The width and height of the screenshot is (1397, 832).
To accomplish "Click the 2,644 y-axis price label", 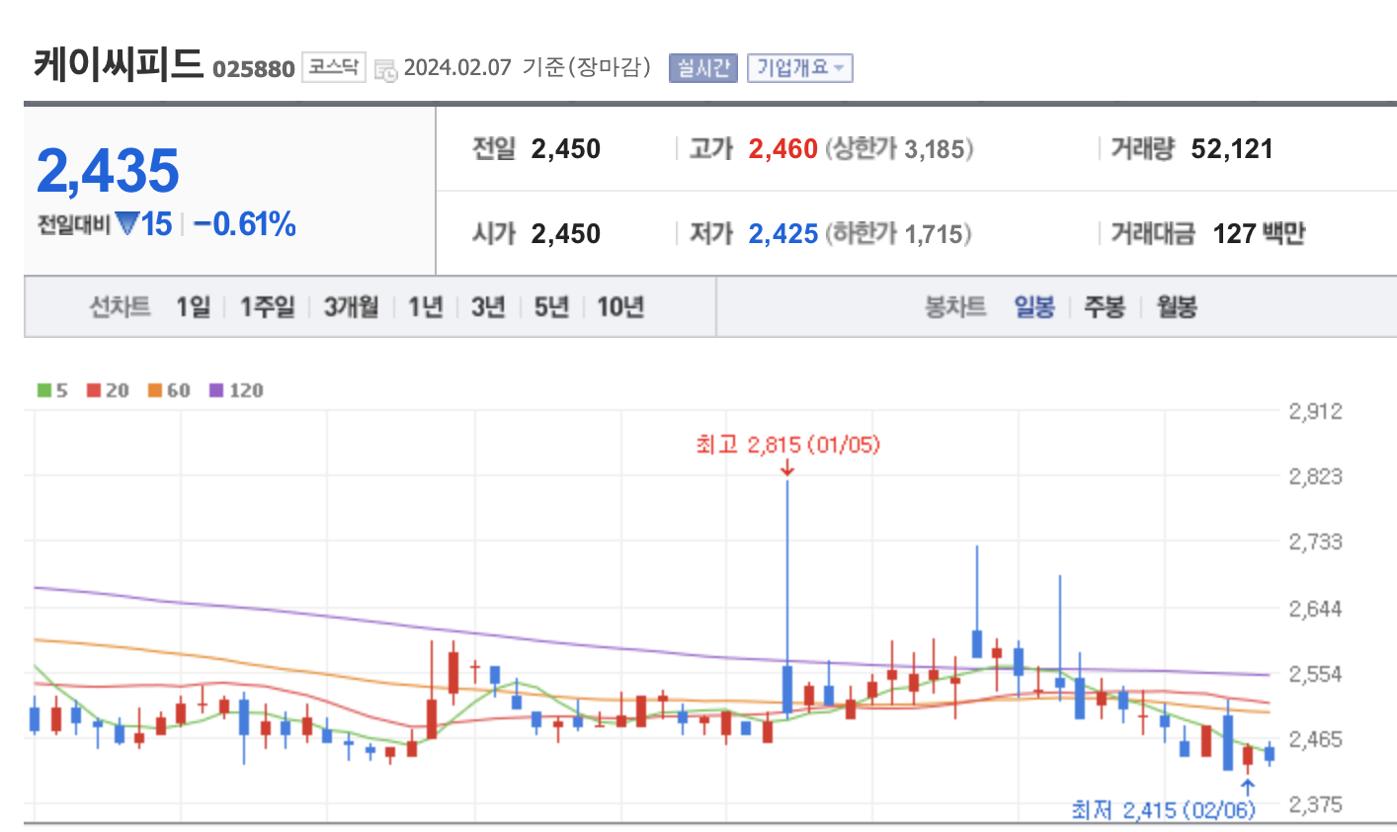I will pyautogui.click(x=1316, y=609).
